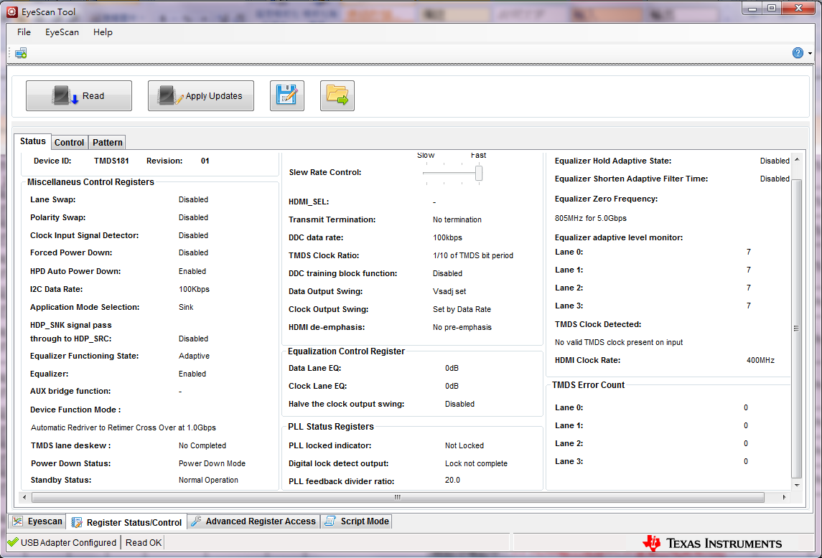Click the Application Mode Selection value Sink
Image resolution: width=822 pixels, height=558 pixels.
(x=186, y=307)
